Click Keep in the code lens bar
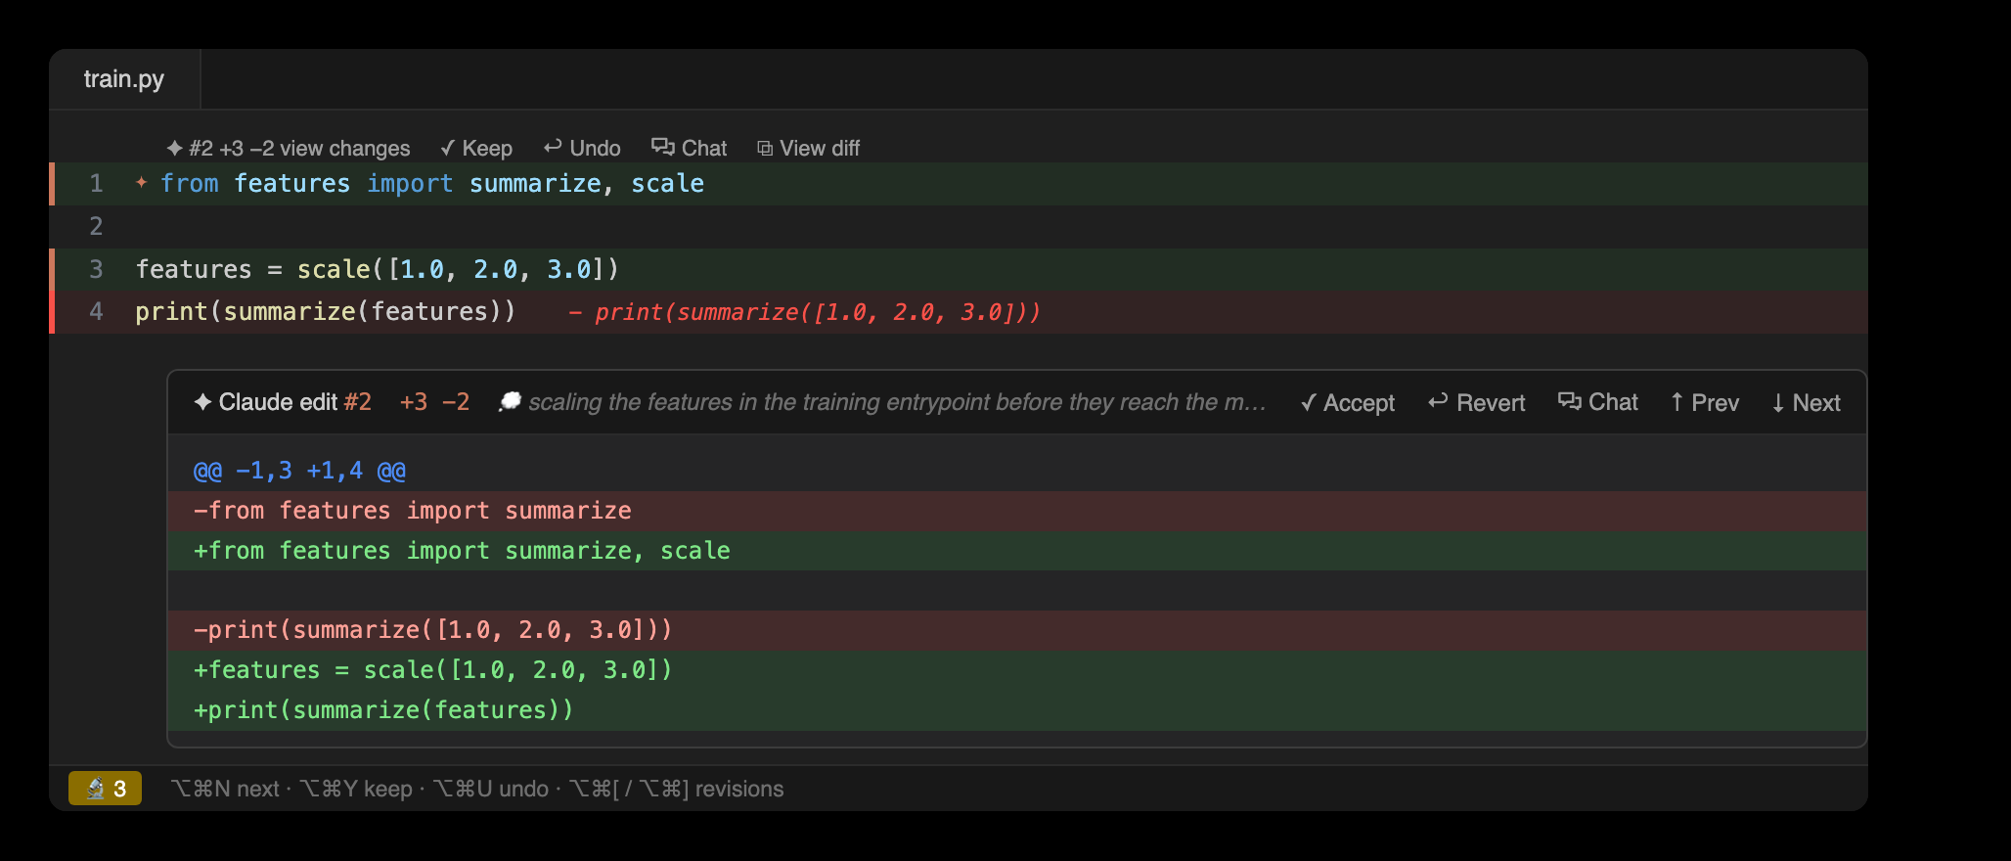The image size is (2011, 861). coord(476,149)
